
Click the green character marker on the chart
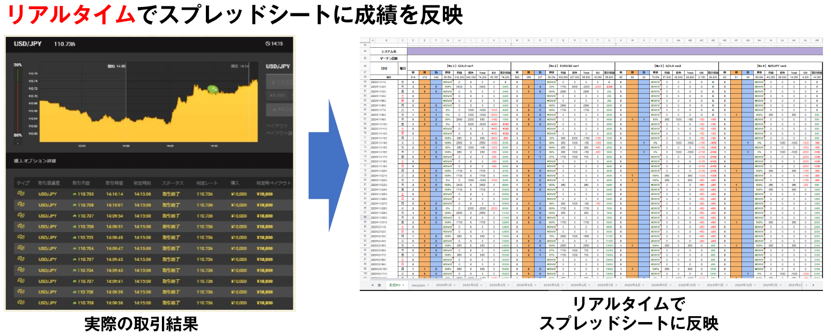coord(212,90)
